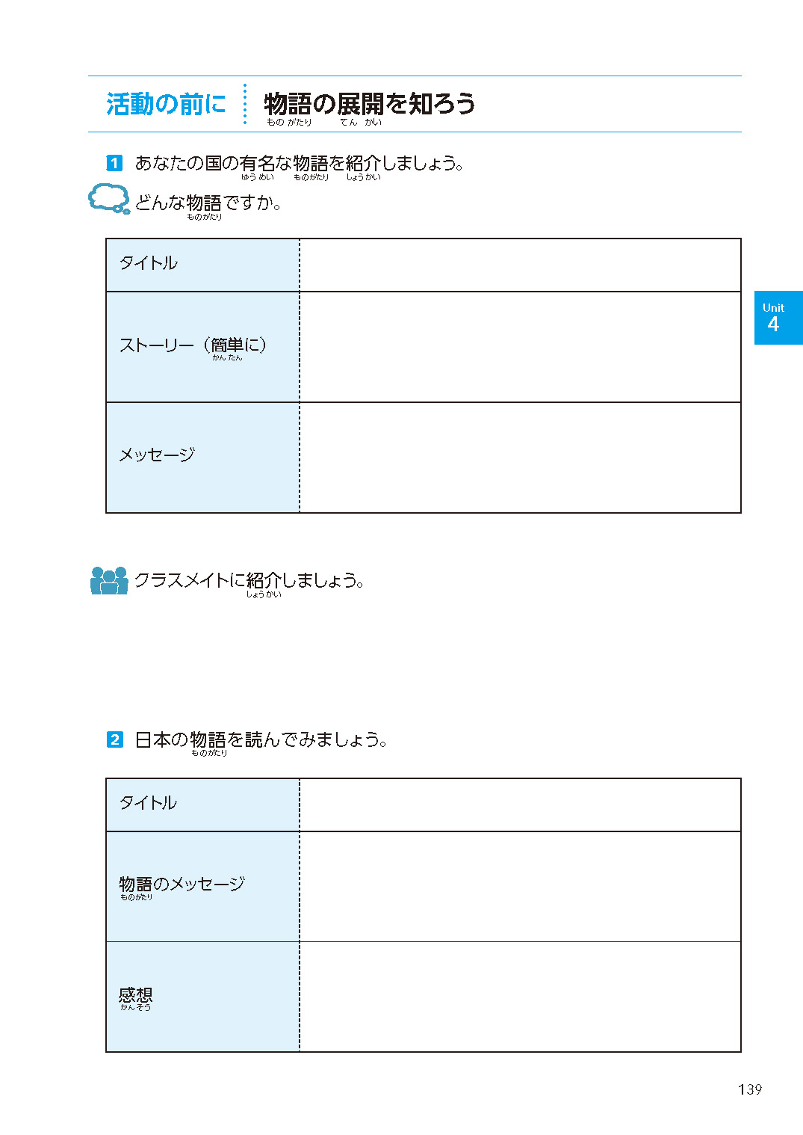Click the ストーリー（簡単に）answer field

coord(520,347)
